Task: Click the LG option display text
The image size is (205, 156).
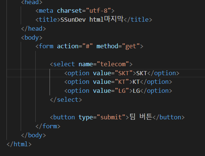Action: click(x=136, y=91)
